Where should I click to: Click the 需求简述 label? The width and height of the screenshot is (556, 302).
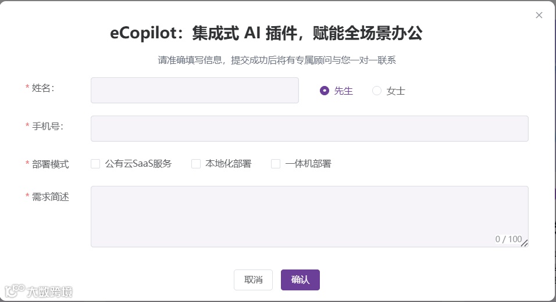pyautogui.click(x=51, y=197)
